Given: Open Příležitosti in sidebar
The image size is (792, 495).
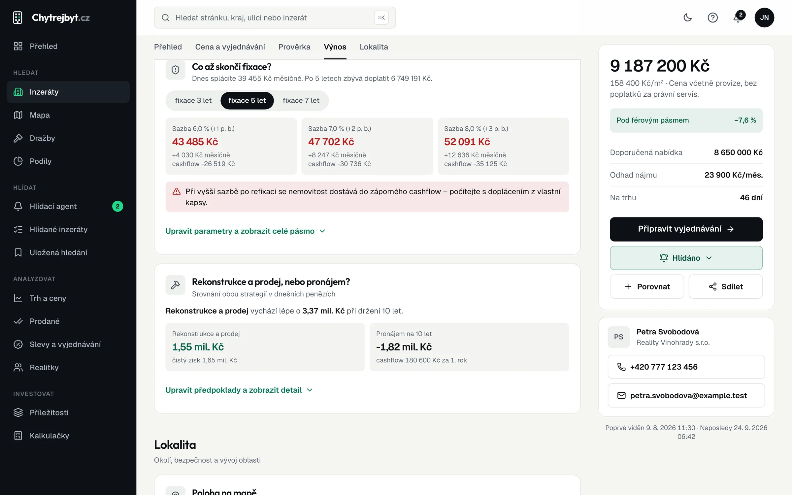Looking at the screenshot, I should pos(68,412).
